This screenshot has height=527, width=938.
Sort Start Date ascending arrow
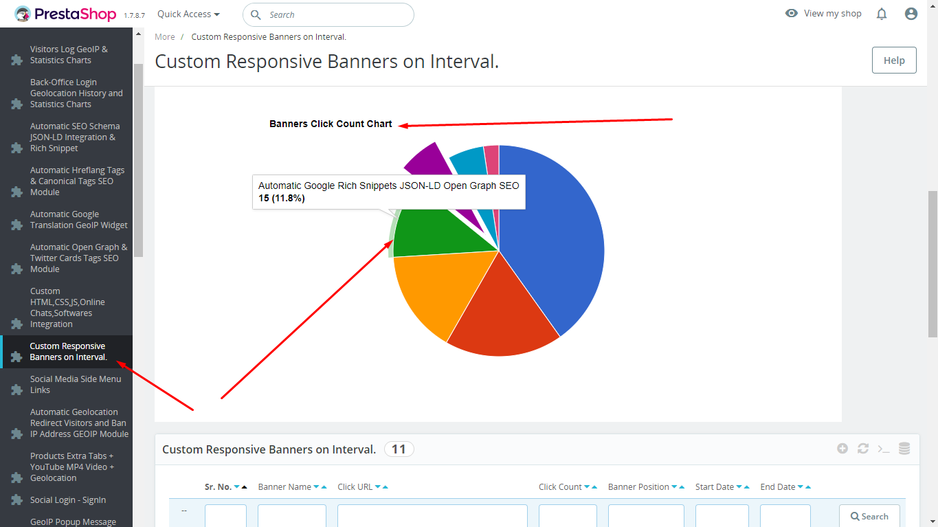click(746, 487)
